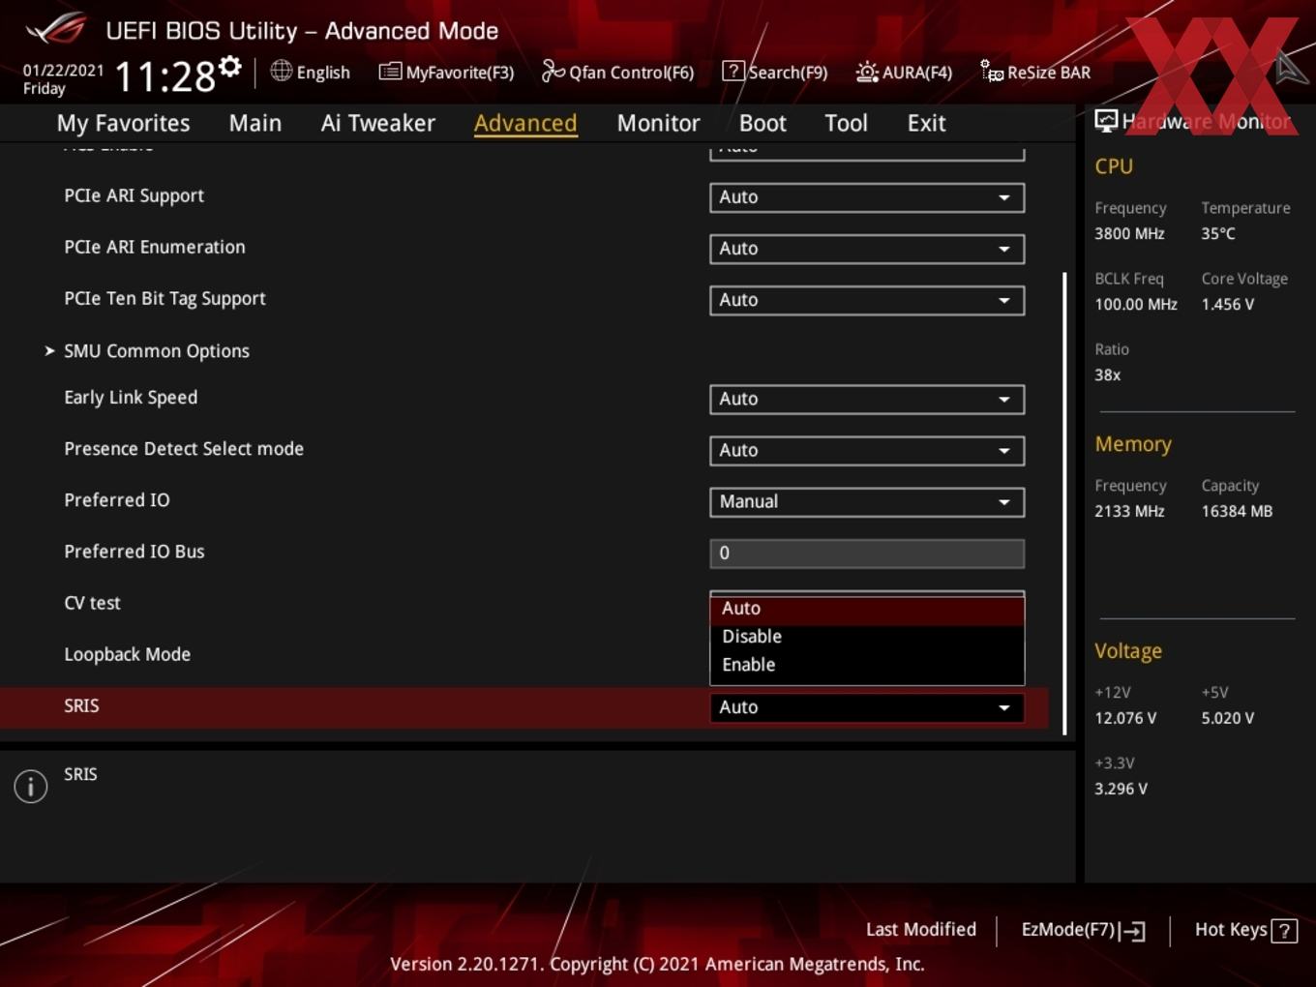Click the ReSize BAR label
The image size is (1316, 987).
1049,73
